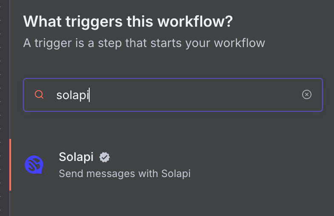Click the verified badge beside Solapi

(105, 157)
